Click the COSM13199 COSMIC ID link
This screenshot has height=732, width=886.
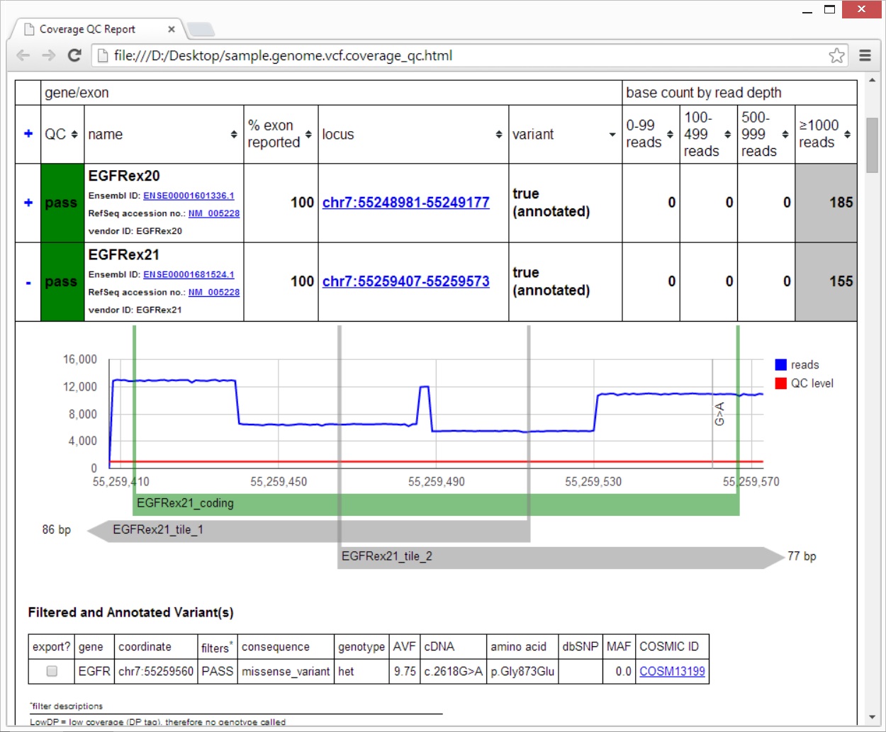[x=672, y=671]
